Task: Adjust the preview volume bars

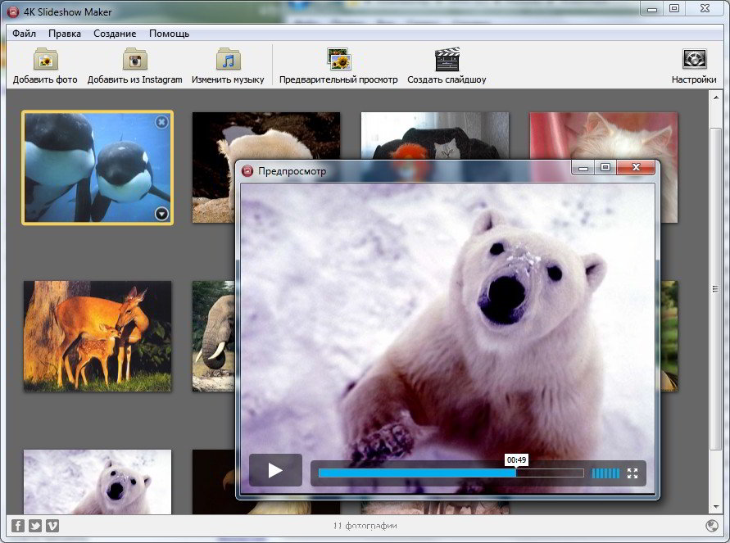Action: tap(605, 473)
